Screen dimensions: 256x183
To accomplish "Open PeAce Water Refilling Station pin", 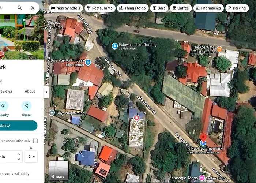I will click(x=219, y=49).
